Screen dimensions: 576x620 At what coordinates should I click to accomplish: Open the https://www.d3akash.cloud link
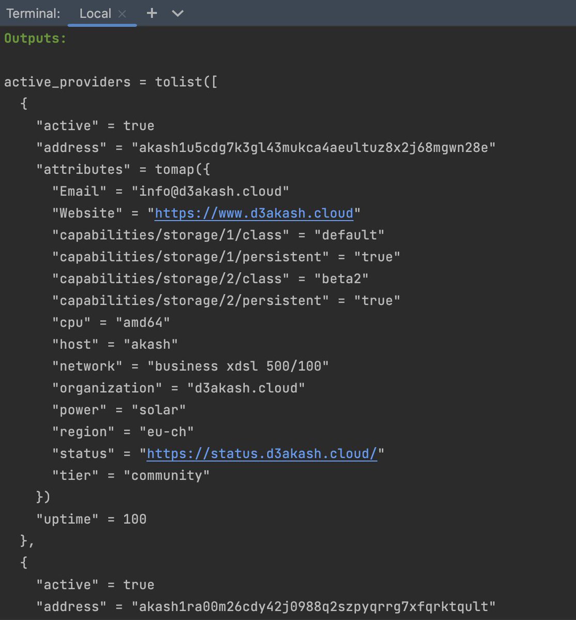(x=254, y=213)
